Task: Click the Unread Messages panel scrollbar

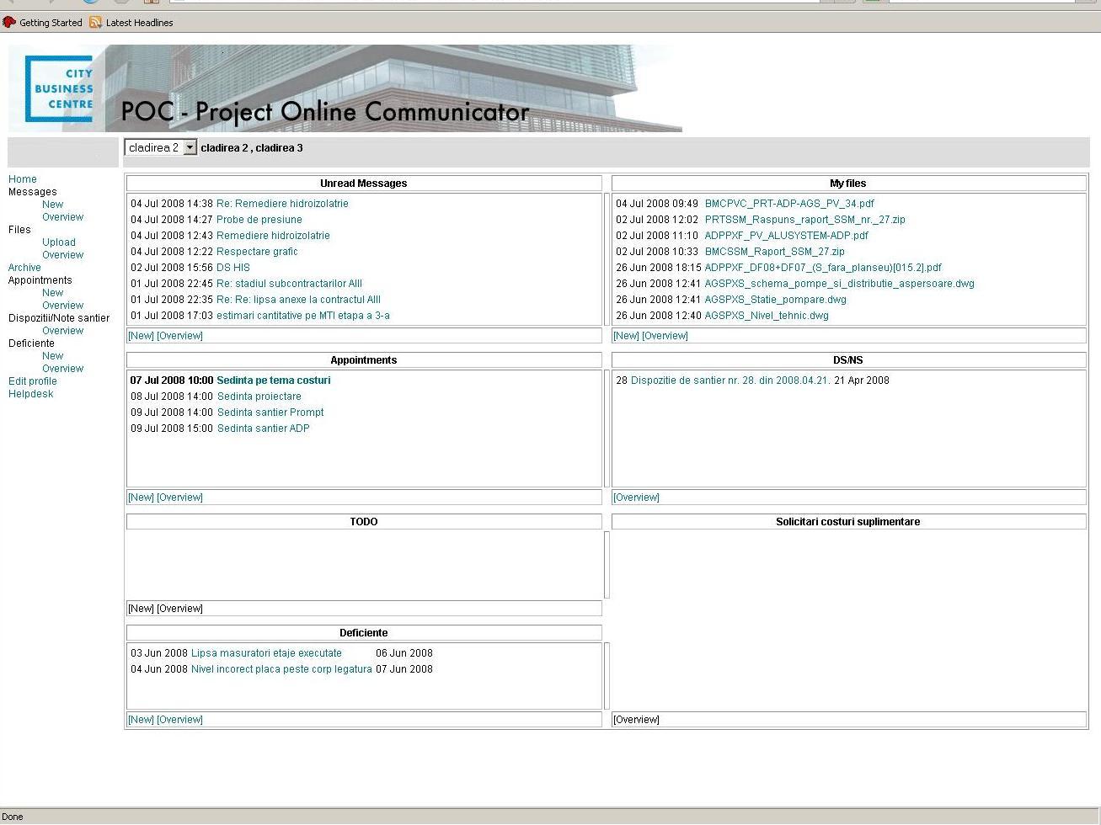Action: click(x=607, y=259)
